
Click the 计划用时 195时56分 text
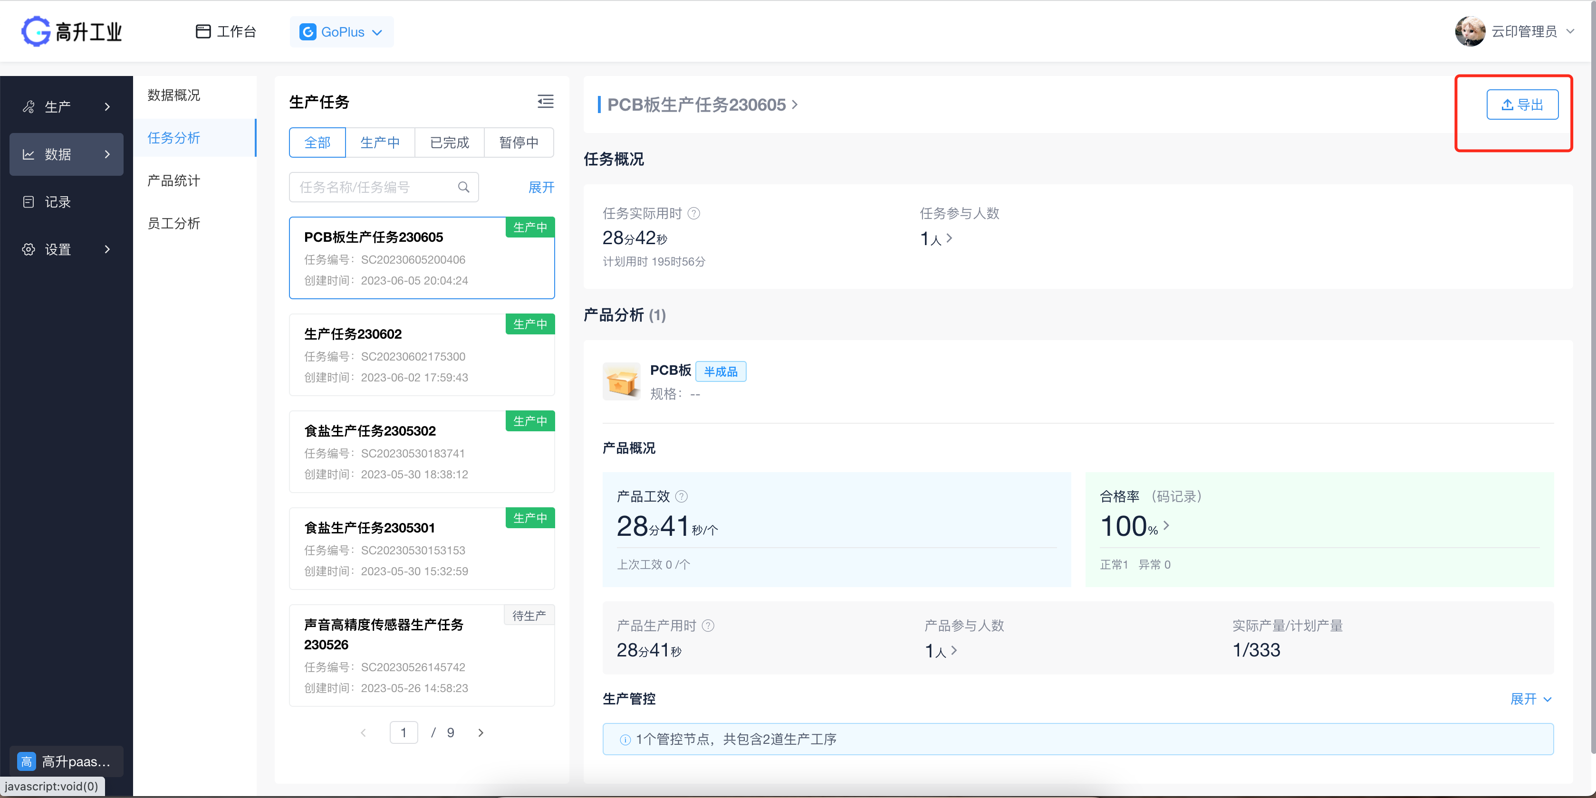[x=654, y=262]
